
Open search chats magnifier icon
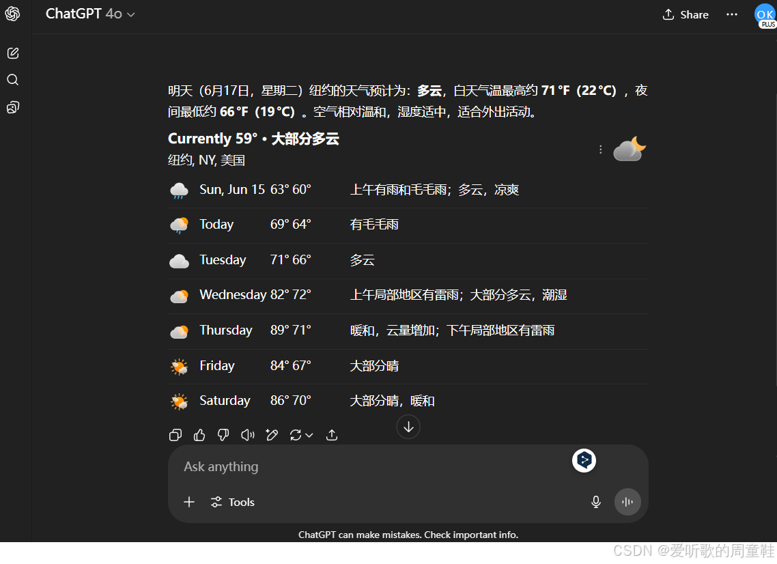(x=13, y=80)
